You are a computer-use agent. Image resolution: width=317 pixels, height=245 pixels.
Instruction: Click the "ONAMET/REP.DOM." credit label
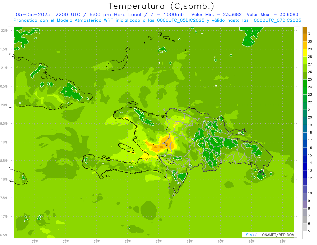[x=279, y=235]
